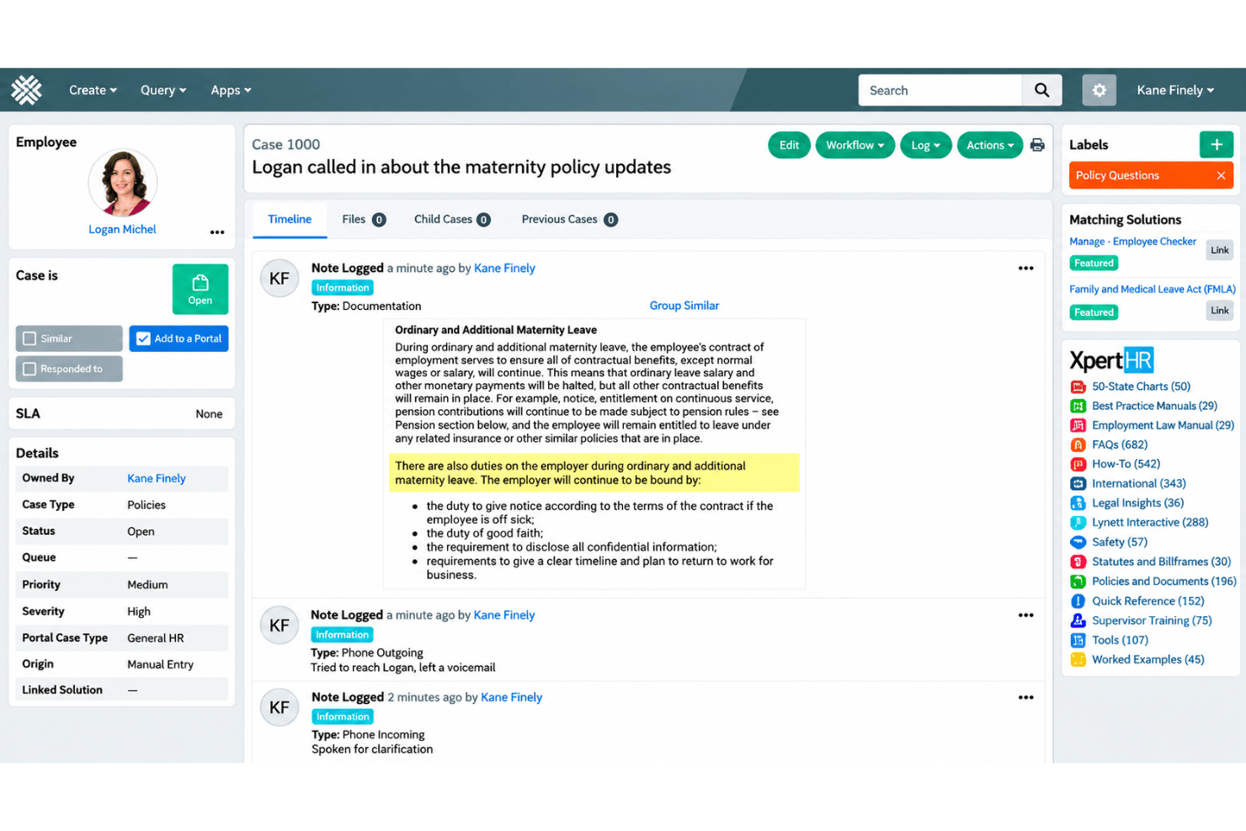Viewport: 1246px width, 831px height.
Task: Open the Logan Michel employee link
Action: pyautogui.click(x=122, y=229)
